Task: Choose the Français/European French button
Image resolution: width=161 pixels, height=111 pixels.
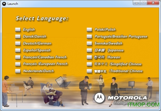Action: (x=18, y=64)
